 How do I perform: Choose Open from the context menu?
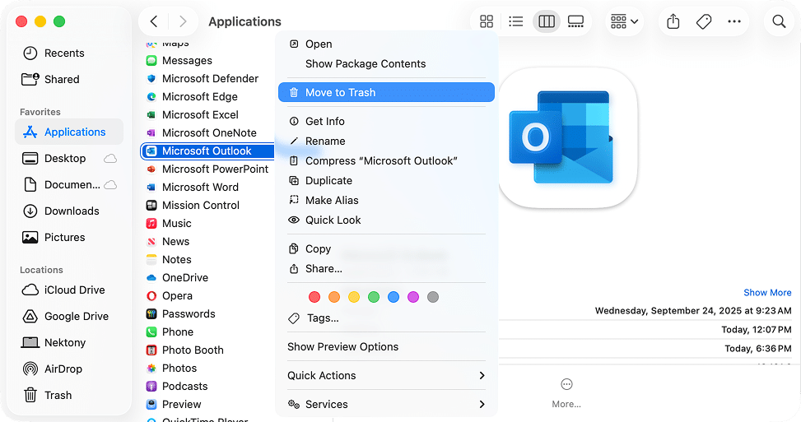[386, 44]
